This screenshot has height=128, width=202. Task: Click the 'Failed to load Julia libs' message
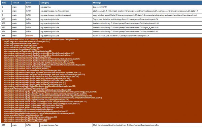pos(147,36)
